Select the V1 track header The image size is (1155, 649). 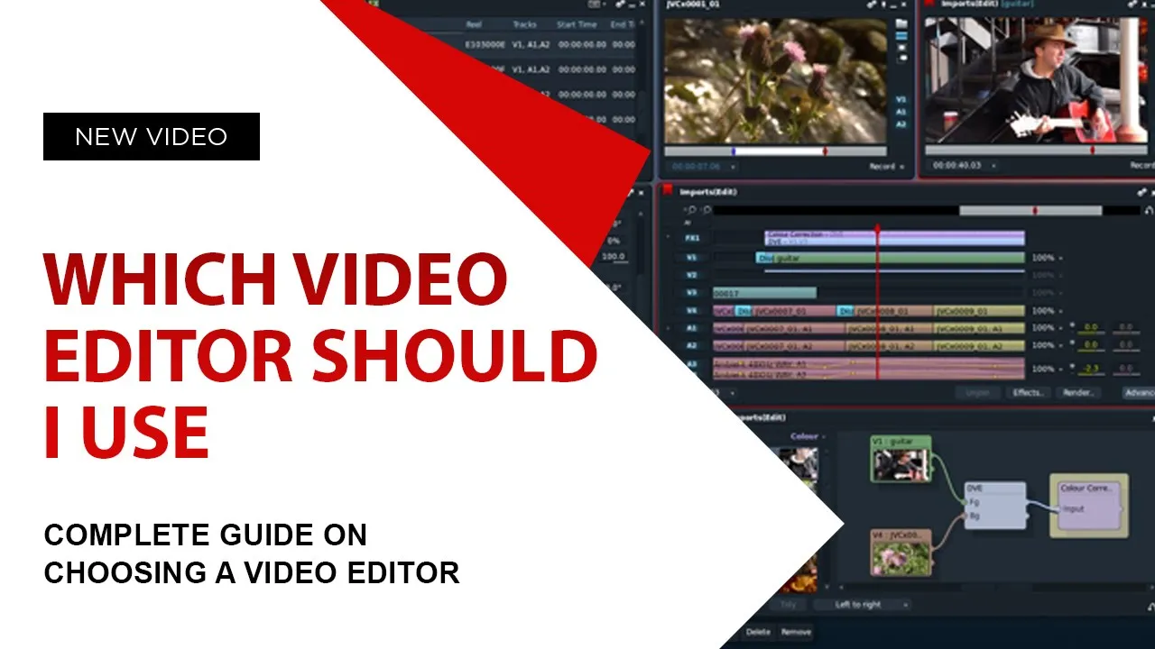693,257
